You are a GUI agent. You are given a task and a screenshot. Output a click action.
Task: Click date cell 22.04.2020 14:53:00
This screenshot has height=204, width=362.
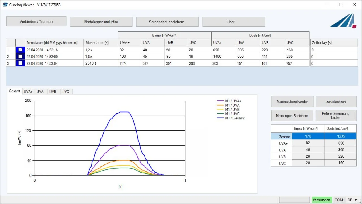point(54,57)
